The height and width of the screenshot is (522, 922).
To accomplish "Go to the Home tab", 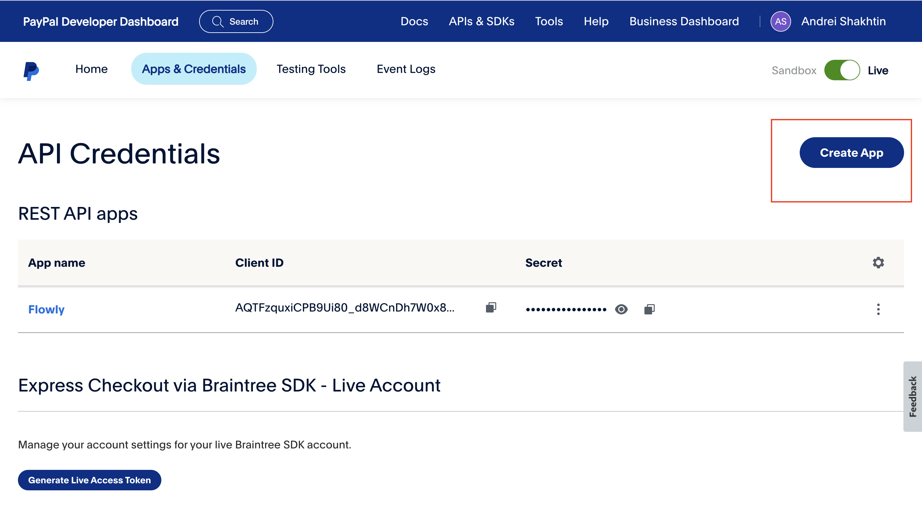I will (91, 69).
